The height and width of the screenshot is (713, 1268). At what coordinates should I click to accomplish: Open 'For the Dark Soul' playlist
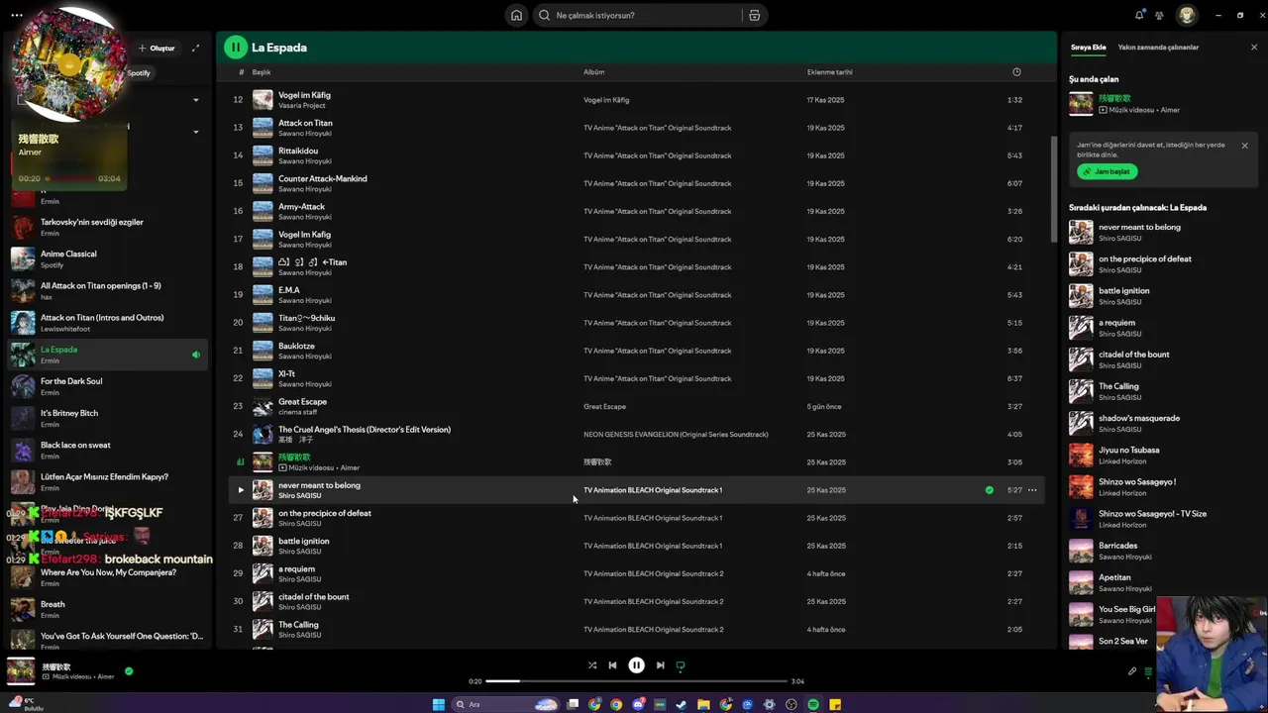click(108, 386)
